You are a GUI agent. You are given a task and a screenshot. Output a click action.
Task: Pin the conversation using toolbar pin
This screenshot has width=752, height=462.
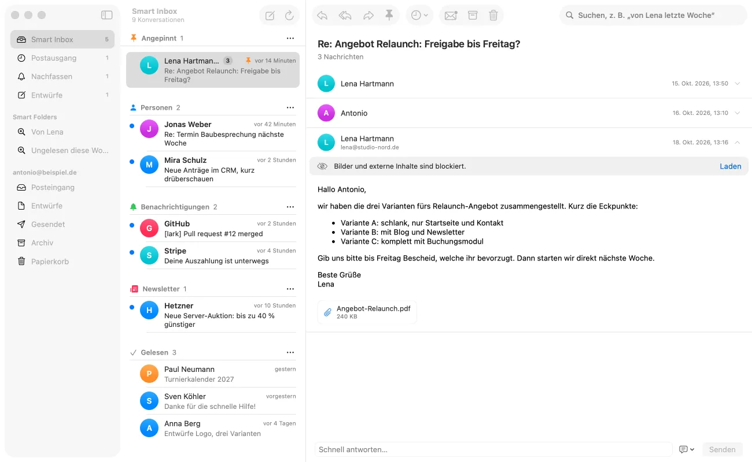point(389,16)
